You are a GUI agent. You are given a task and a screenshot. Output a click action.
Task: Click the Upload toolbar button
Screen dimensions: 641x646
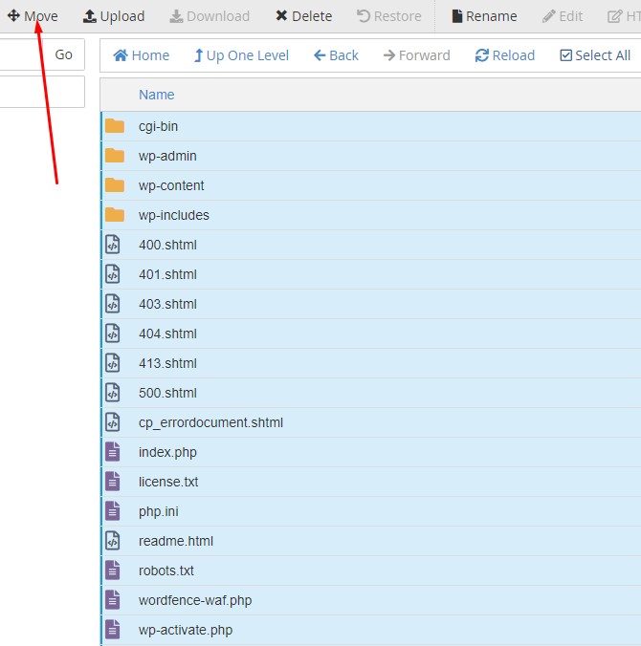tap(114, 16)
